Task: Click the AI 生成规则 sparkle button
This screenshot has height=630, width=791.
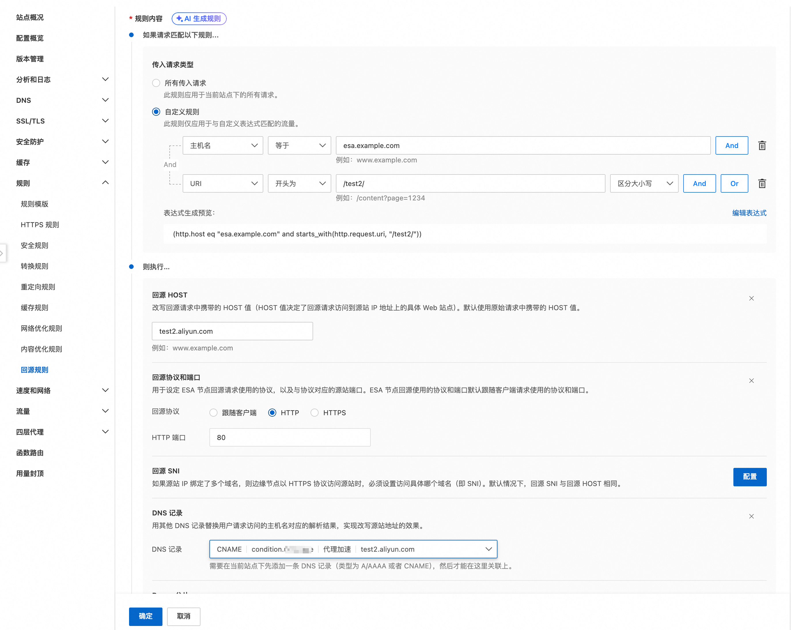Action: [x=199, y=18]
